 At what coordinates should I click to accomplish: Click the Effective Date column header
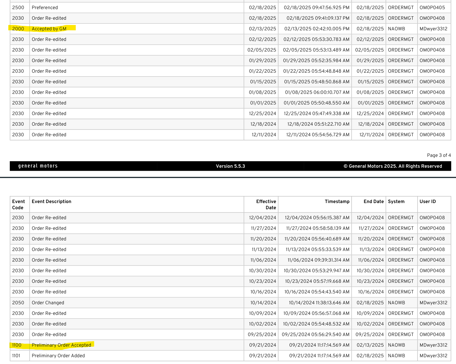pyautogui.click(x=266, y=205)
